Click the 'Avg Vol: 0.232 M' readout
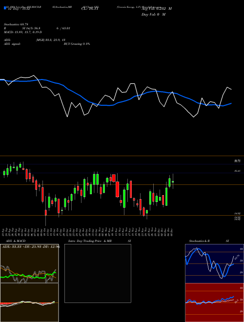 (x=157, y=9)
